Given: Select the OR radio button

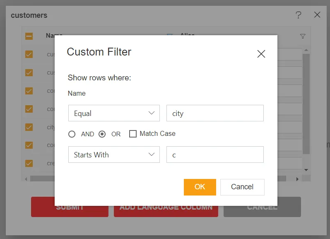Looking at the screenshot, I should (102, 134).
